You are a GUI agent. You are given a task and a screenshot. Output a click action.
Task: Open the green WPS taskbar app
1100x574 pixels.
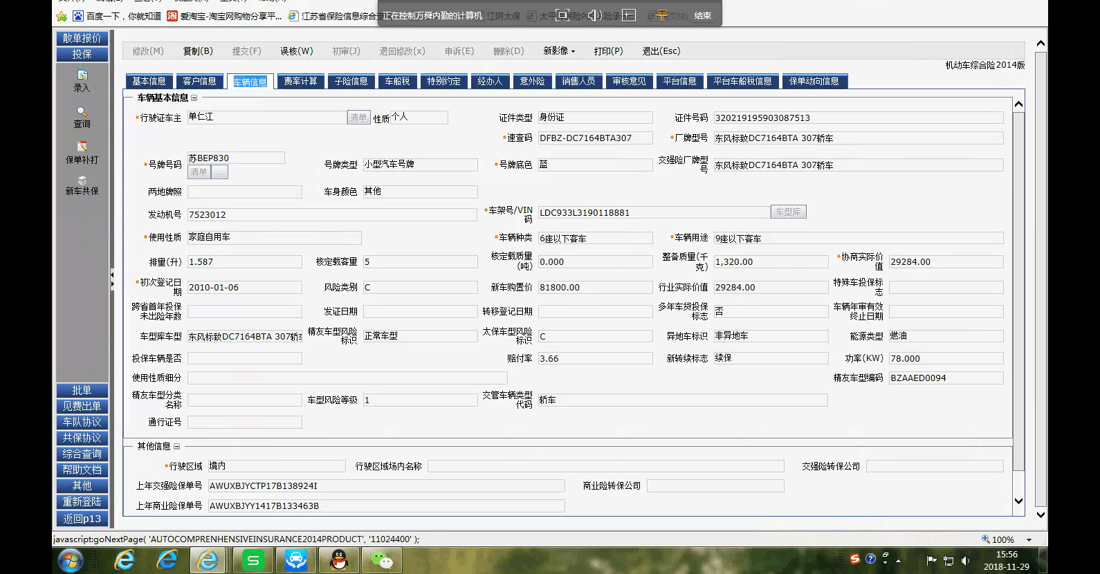click(253, 560)
